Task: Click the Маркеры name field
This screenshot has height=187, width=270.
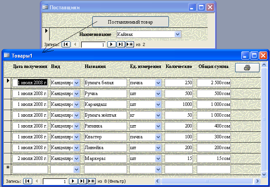Action: pyautogui.click(x=105, y=158)
